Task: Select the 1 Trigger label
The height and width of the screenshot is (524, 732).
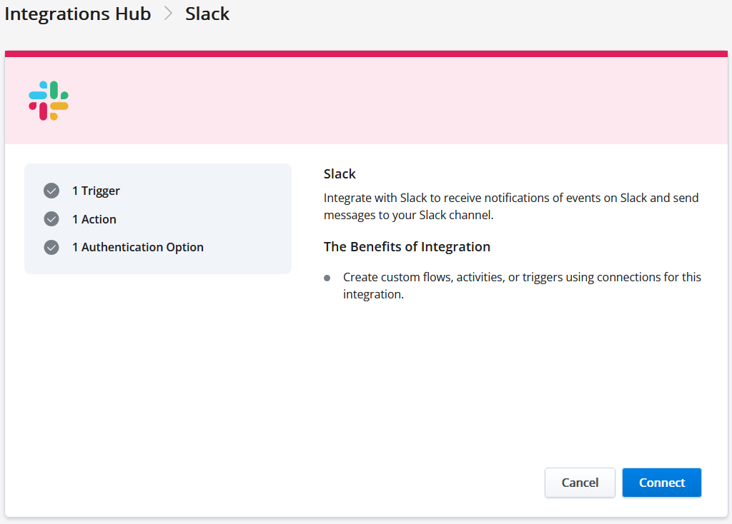Action: (x=96, y=191)
